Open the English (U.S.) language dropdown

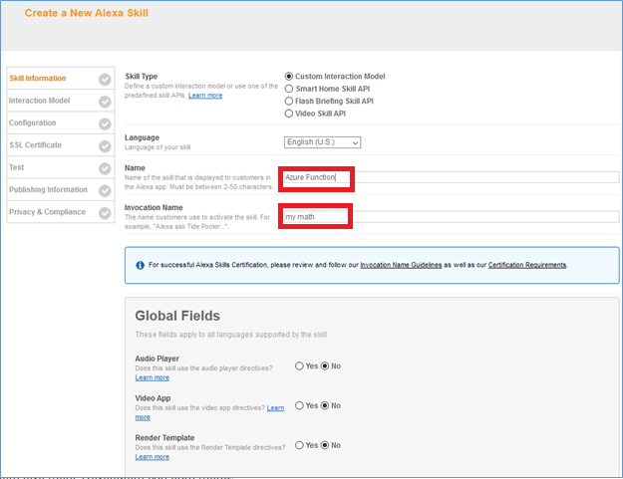(322, 142)
